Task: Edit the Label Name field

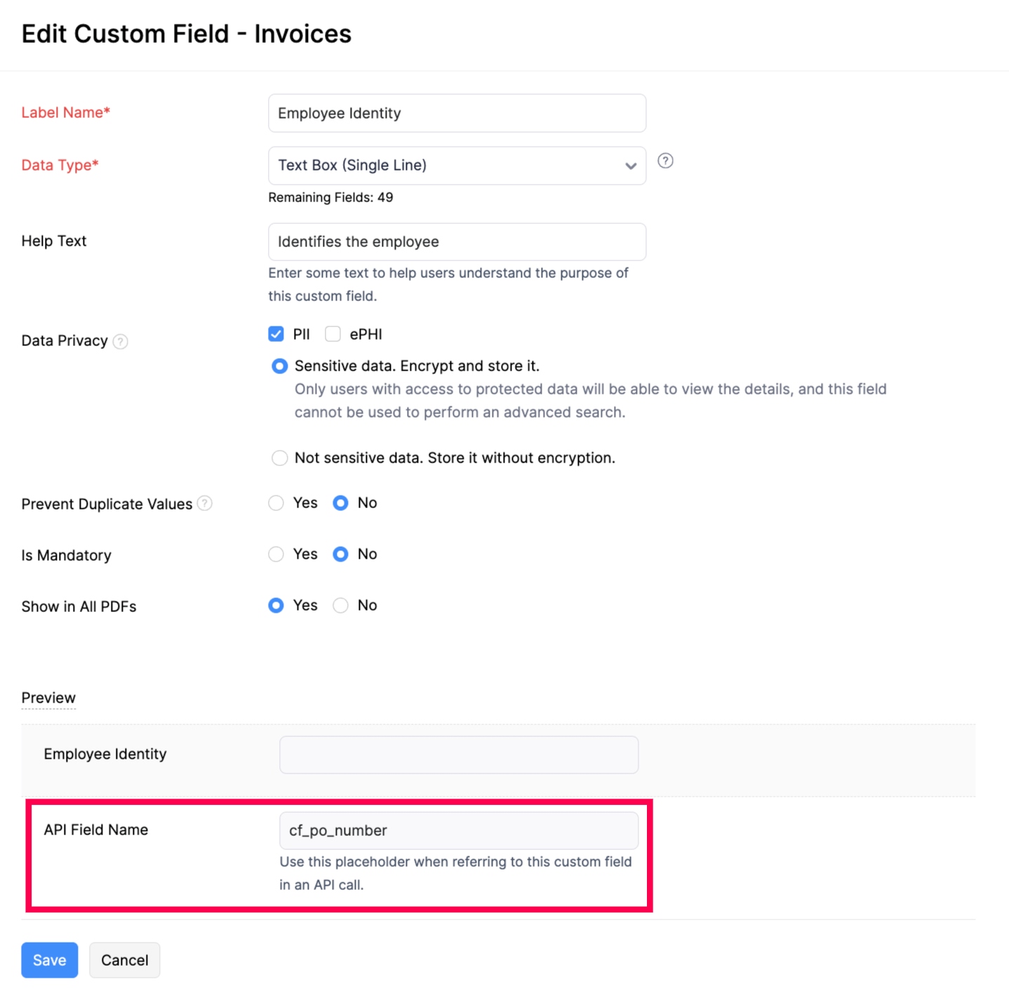Action: pyautogui.click(x=456, y=113)
